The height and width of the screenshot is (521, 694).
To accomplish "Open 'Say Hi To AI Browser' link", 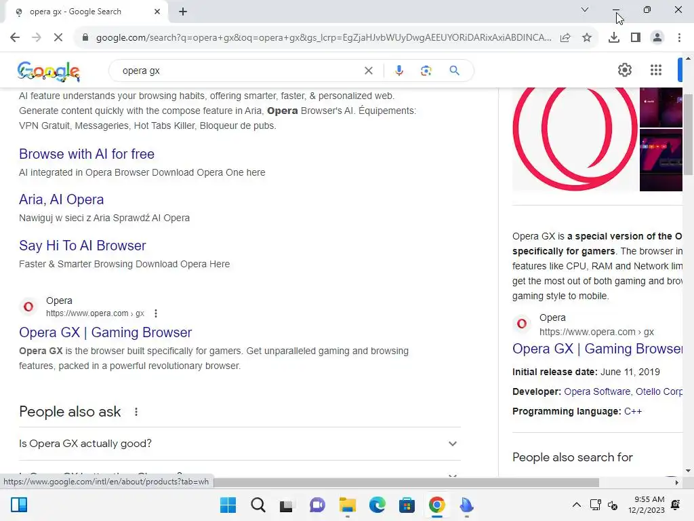I will coord(82,246).
